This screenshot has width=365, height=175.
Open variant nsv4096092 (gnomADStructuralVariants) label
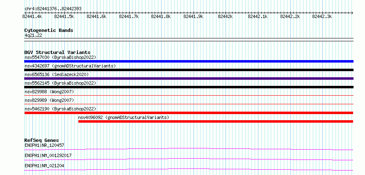123,117
